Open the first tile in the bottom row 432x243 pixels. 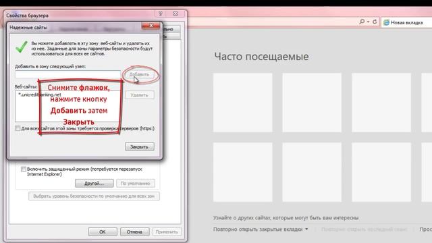[243, 172]
